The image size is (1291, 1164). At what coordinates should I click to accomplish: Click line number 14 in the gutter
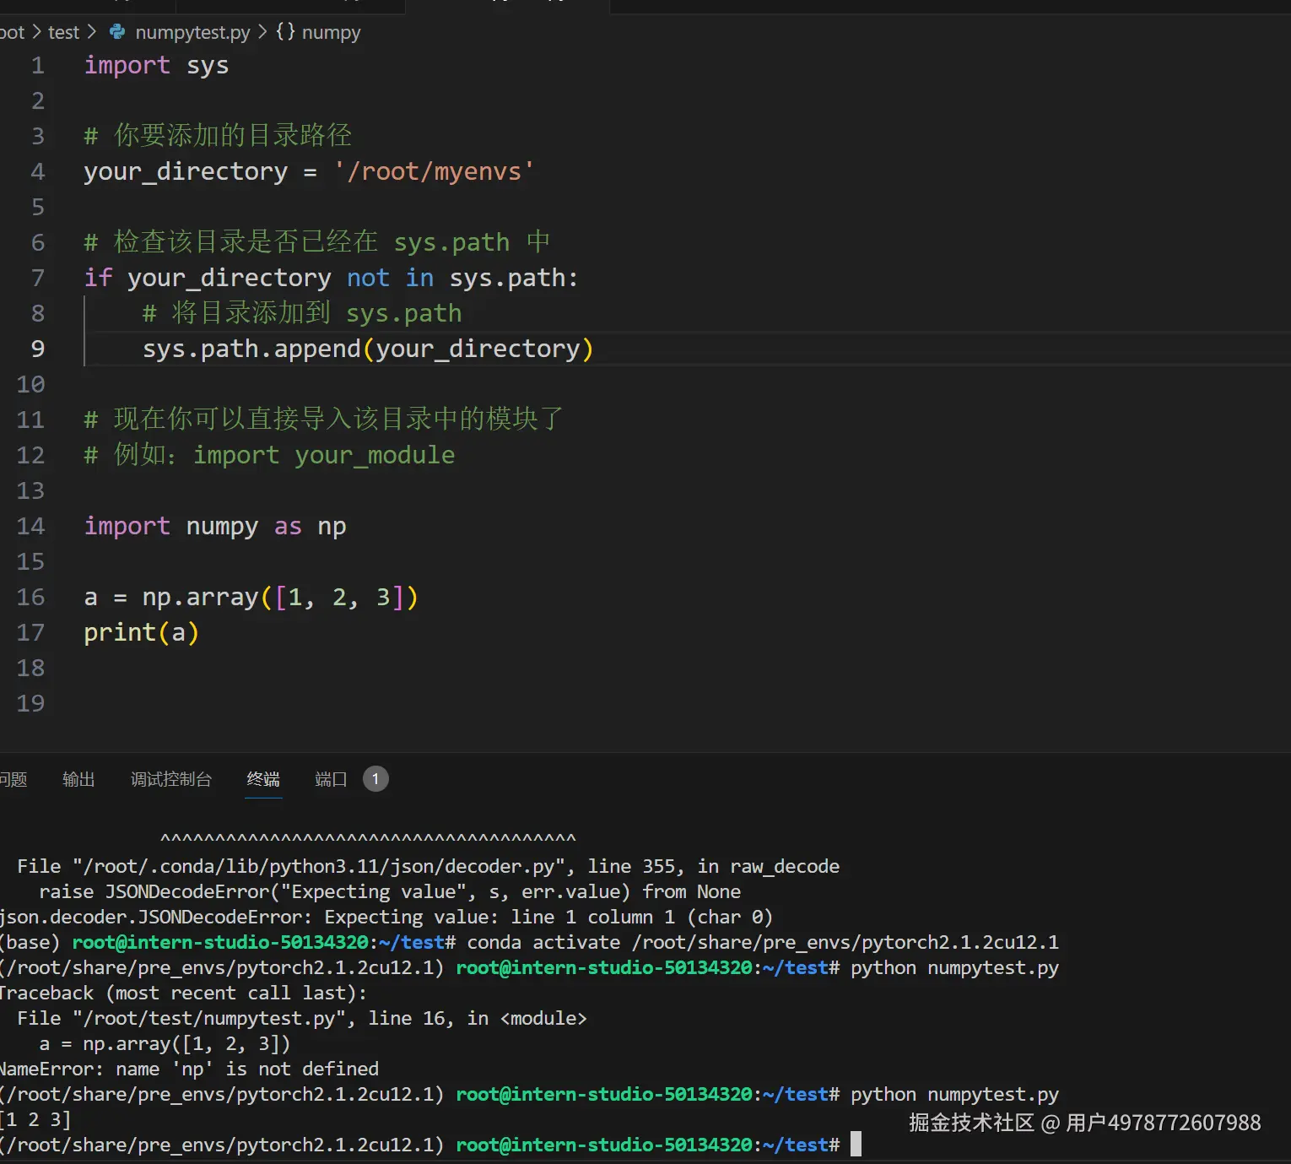(30, 526)
